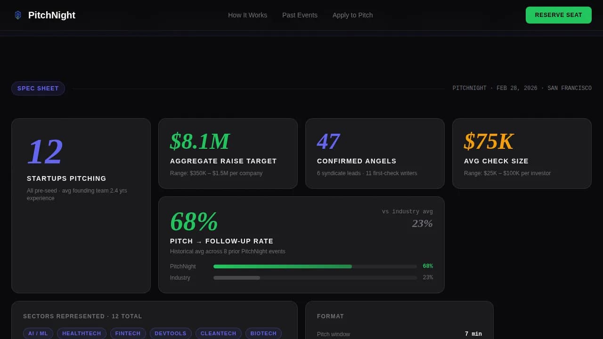The height and width of the screenshot is (339, 603).
Task: Select the Devtools sector tag
Action: (171, 333)
